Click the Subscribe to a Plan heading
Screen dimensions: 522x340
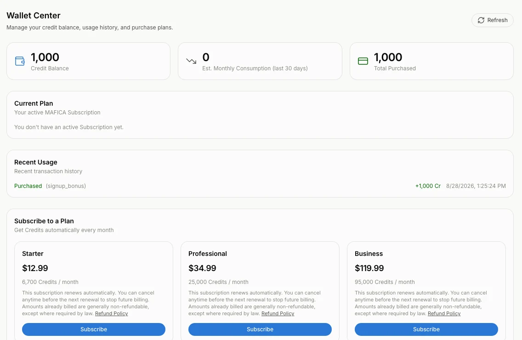44,221
